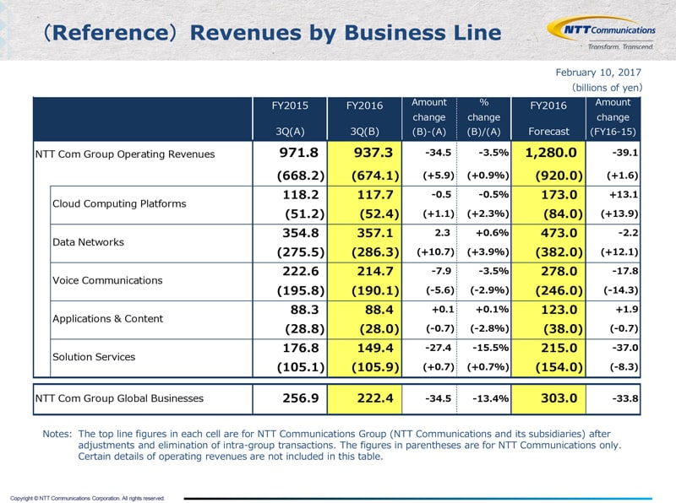The width and height of the screenshot is (676, 503).
Task: Click the "Cloud Computing Platforms" row label
Action: pyautogui.click(x=119, y=203)
